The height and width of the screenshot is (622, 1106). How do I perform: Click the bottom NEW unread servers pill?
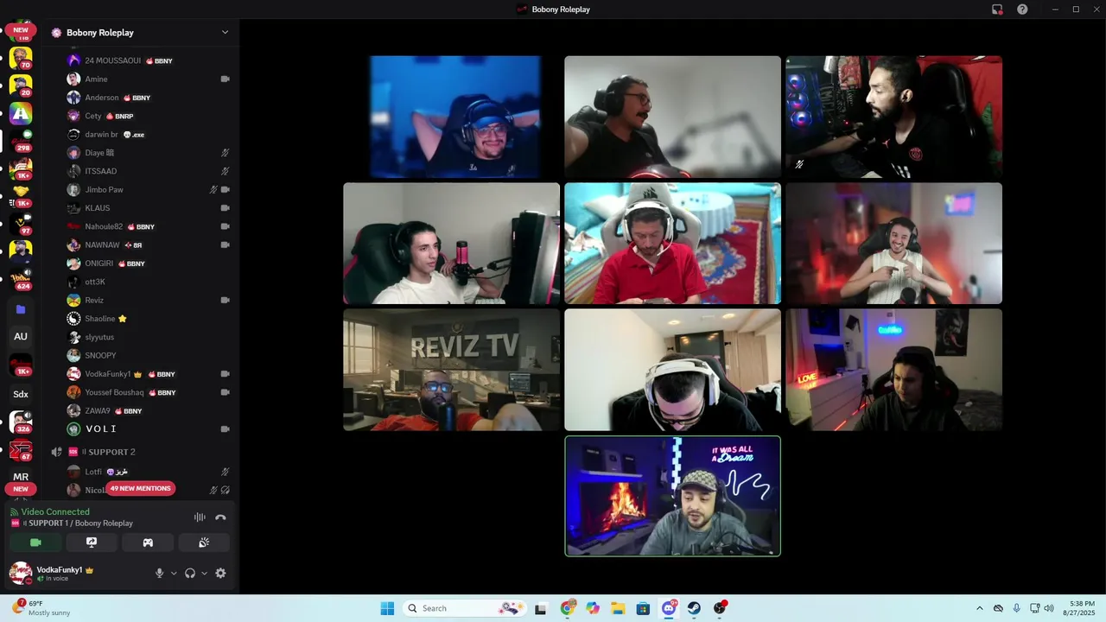[21, 489]
